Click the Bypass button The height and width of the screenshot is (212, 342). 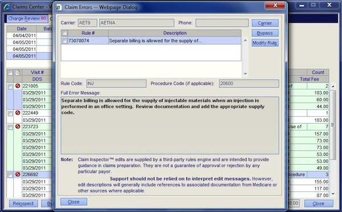[x=265, y=33]
